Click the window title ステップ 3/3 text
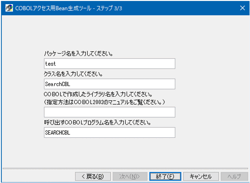The image size is (250, 183). click(x=109, y=8)
